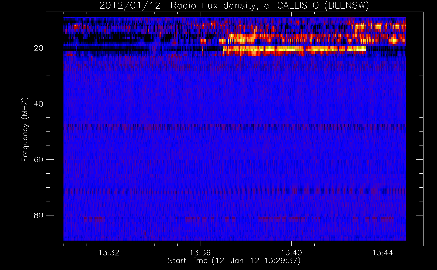Click the 13:36 time tick label

pyautogui.click(x=200, y=253)
